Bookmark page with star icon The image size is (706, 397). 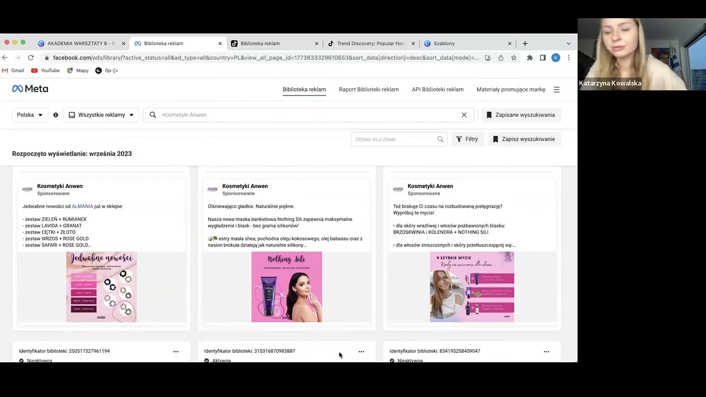[514, 57]
